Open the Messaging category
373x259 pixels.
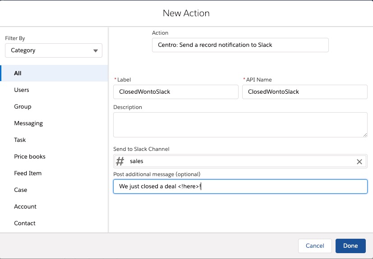point(28,123)
